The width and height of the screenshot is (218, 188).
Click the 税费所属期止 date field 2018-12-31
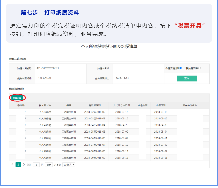click(122, 78)
